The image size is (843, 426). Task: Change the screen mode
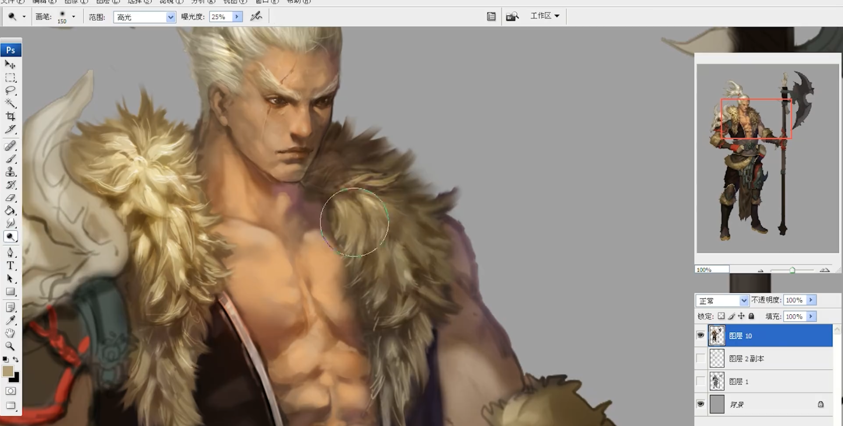11,405
